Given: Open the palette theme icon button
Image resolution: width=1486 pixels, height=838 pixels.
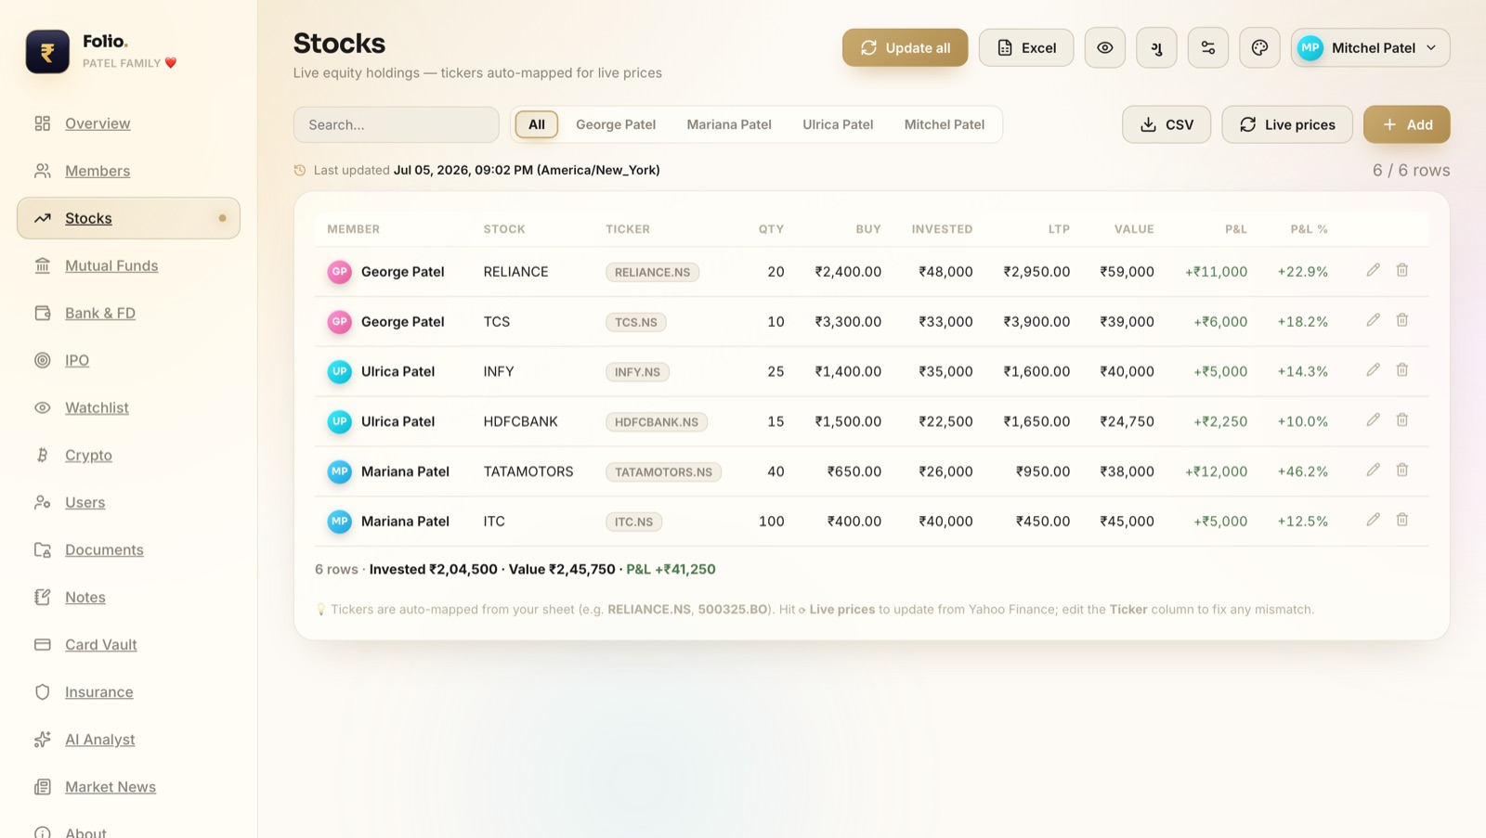Looking at the screenshot, I should pyautogui.click(x=1259, y=47).
